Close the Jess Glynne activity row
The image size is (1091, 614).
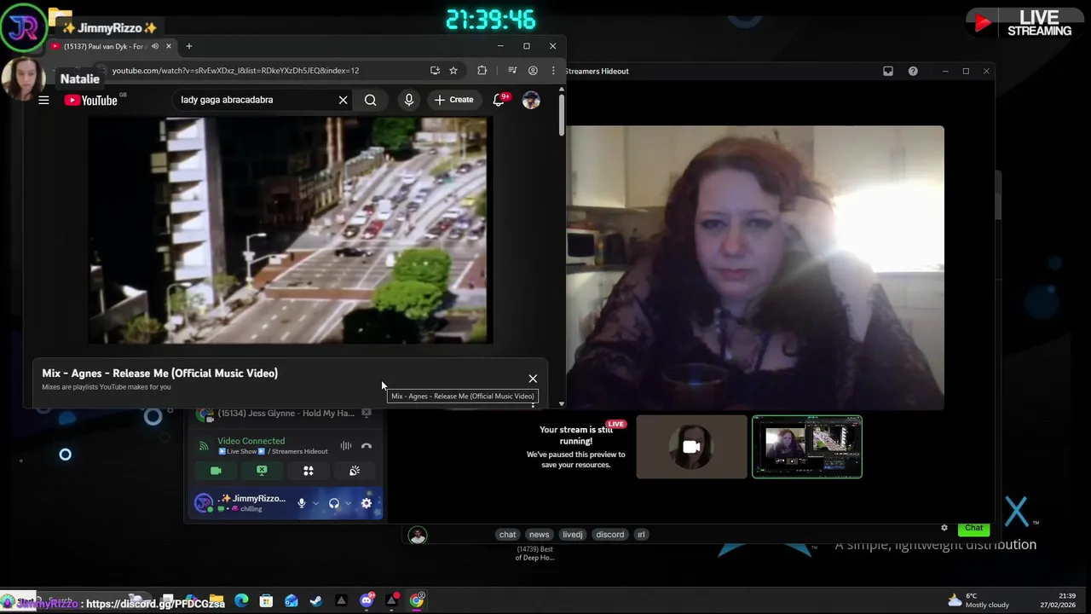click(x=367, y=414)
